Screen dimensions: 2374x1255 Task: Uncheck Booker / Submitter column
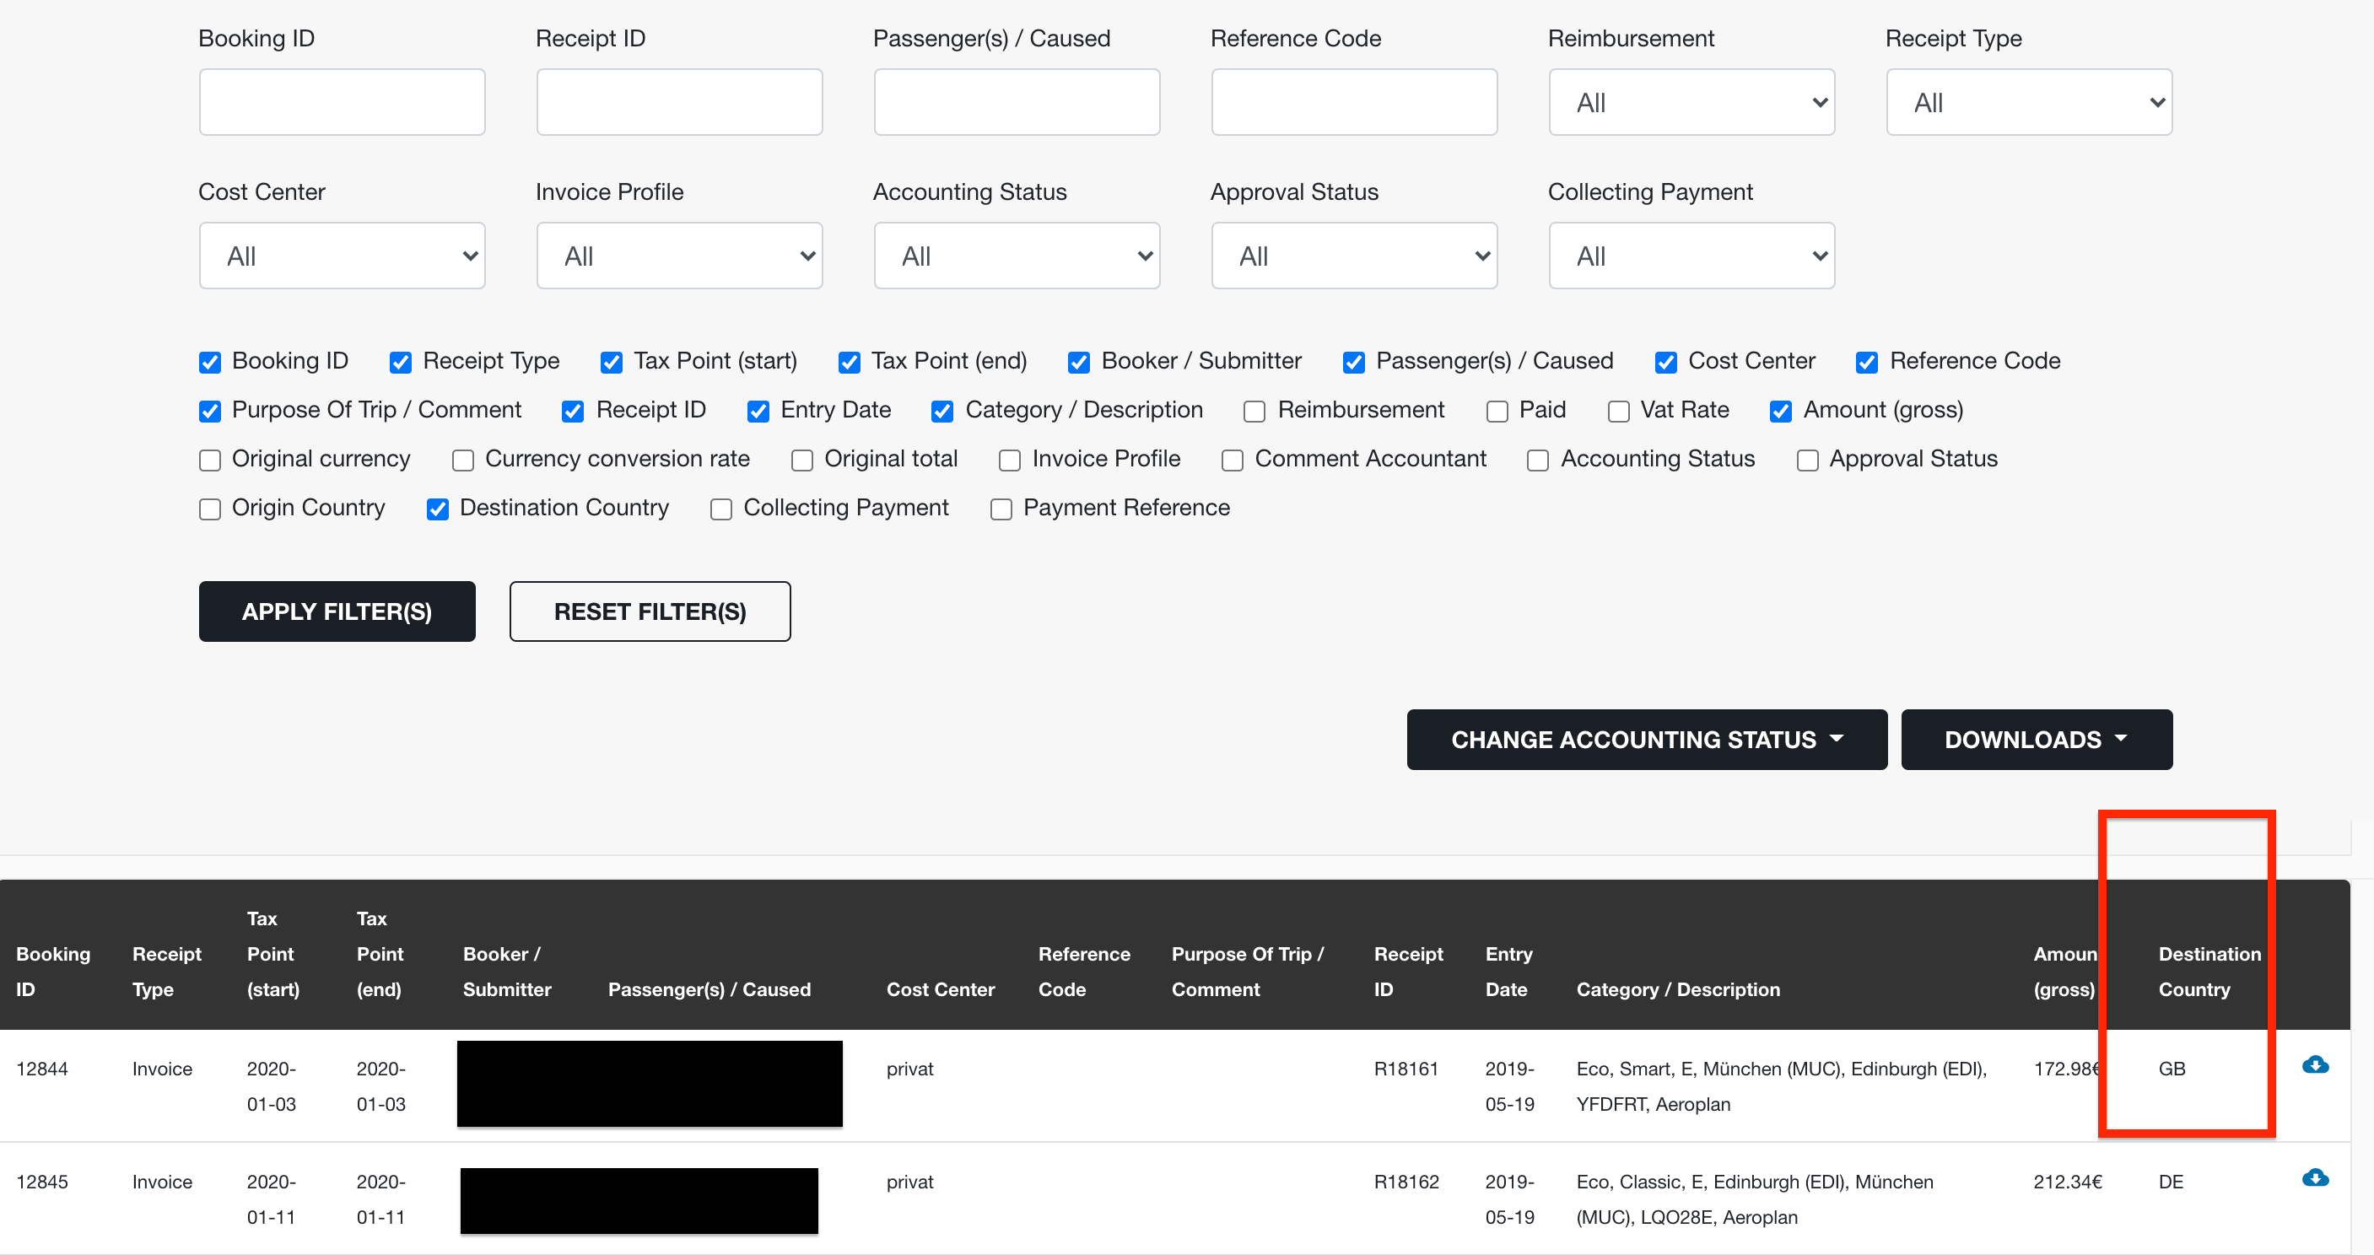click(x=1079, y=362)
